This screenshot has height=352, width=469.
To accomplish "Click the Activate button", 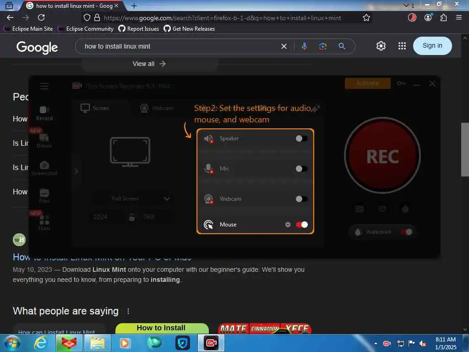I will [x=368, y=83].
